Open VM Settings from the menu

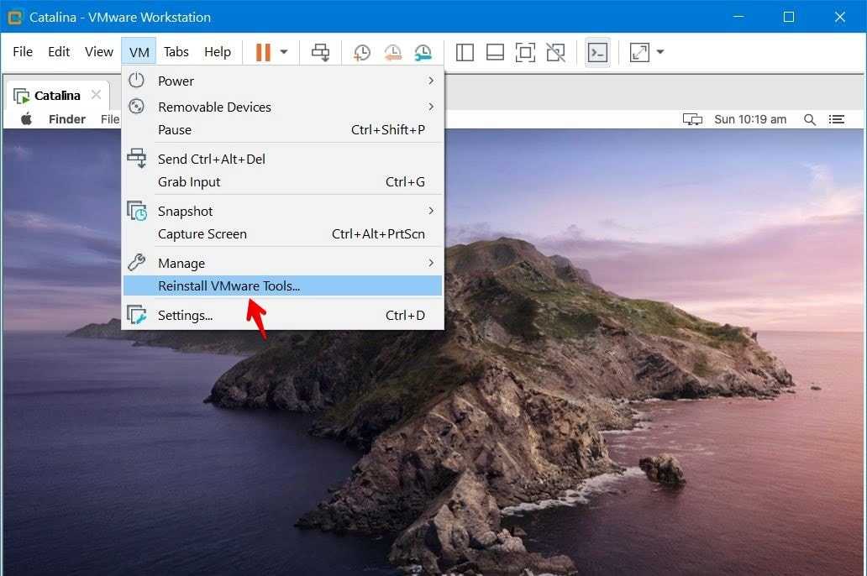pos(282,315)
